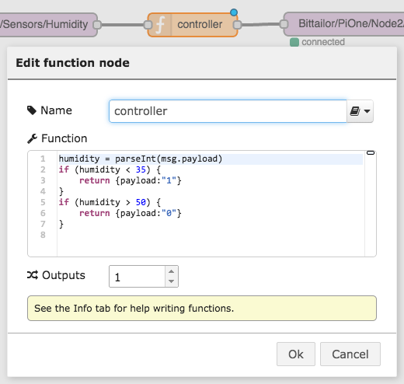Screen dimensions: 404x384
Task: Click the tag icon beside Name
Action: pos(32,110)
